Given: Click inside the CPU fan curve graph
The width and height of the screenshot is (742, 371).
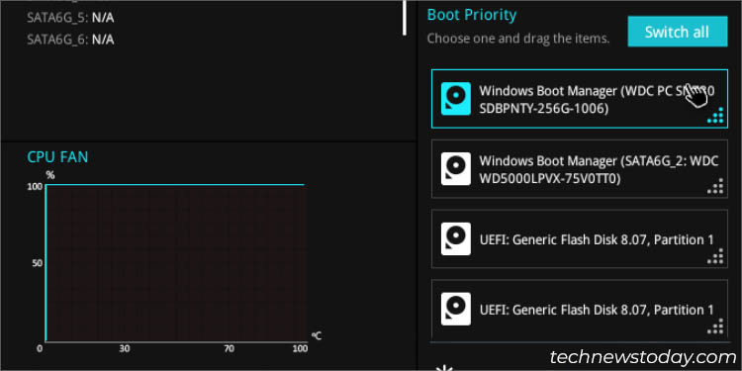Looking at the screenshot, I should 176,262.
